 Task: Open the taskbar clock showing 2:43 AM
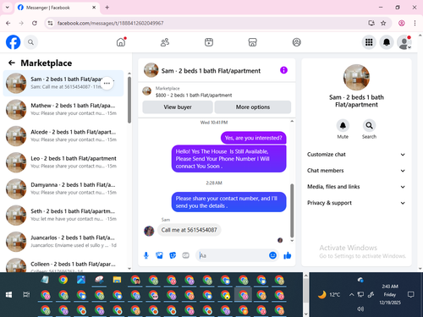click(390, 294)
